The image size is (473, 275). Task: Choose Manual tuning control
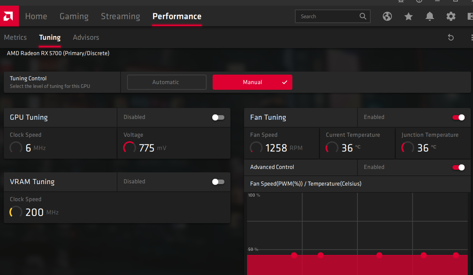pos(252,82)
